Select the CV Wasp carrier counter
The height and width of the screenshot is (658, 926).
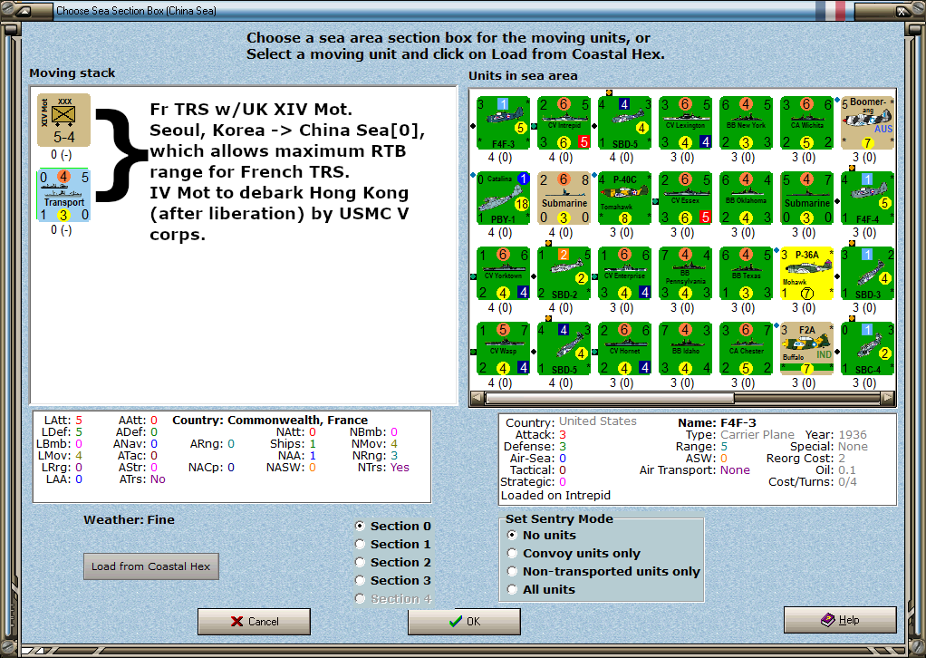(x=503, y=349)
